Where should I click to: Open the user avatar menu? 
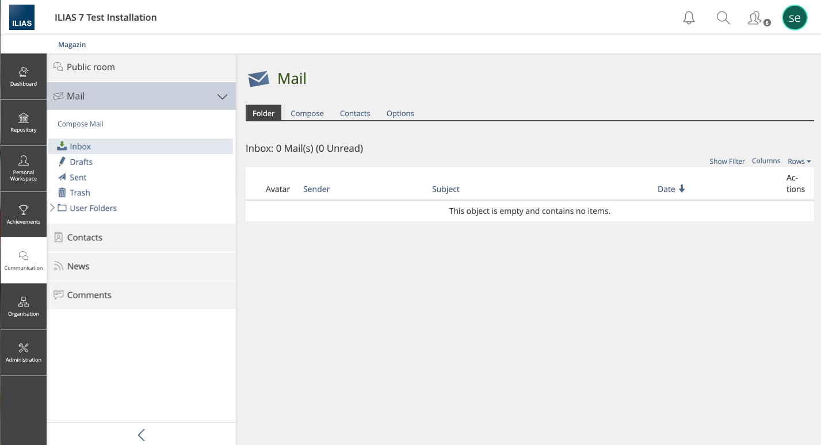coord(795,18)
